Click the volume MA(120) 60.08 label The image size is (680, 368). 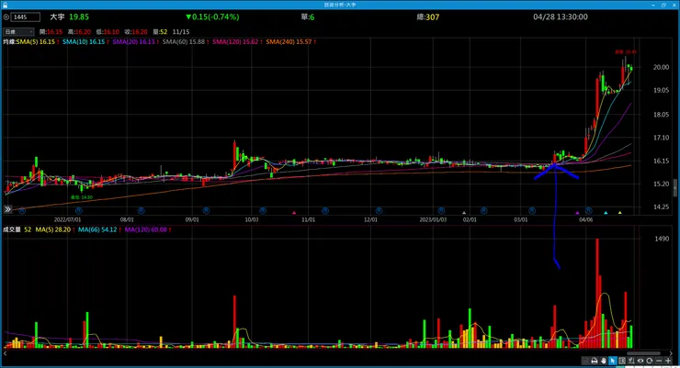pos(148,229)
